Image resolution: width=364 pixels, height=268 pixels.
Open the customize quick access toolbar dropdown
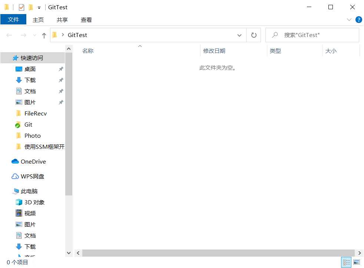(39, 7)
